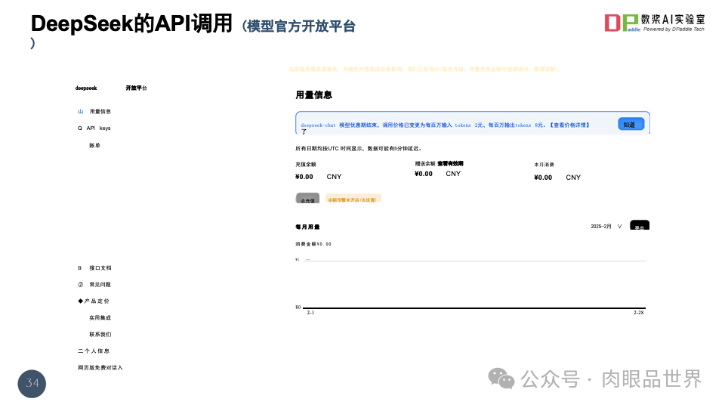The image size is (725, 408).
Task: Click the dropdown arrow beside 2025-2月
Action: [619, 226]
